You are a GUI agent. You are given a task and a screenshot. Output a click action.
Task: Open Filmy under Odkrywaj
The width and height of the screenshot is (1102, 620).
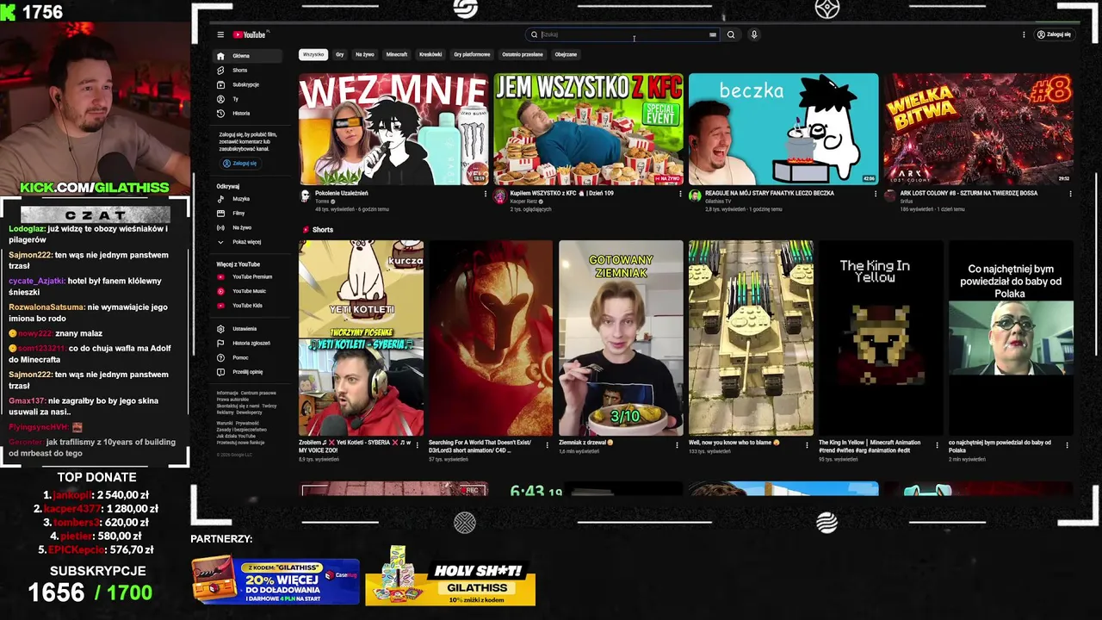pyautogui.click(x=248, y=213)
